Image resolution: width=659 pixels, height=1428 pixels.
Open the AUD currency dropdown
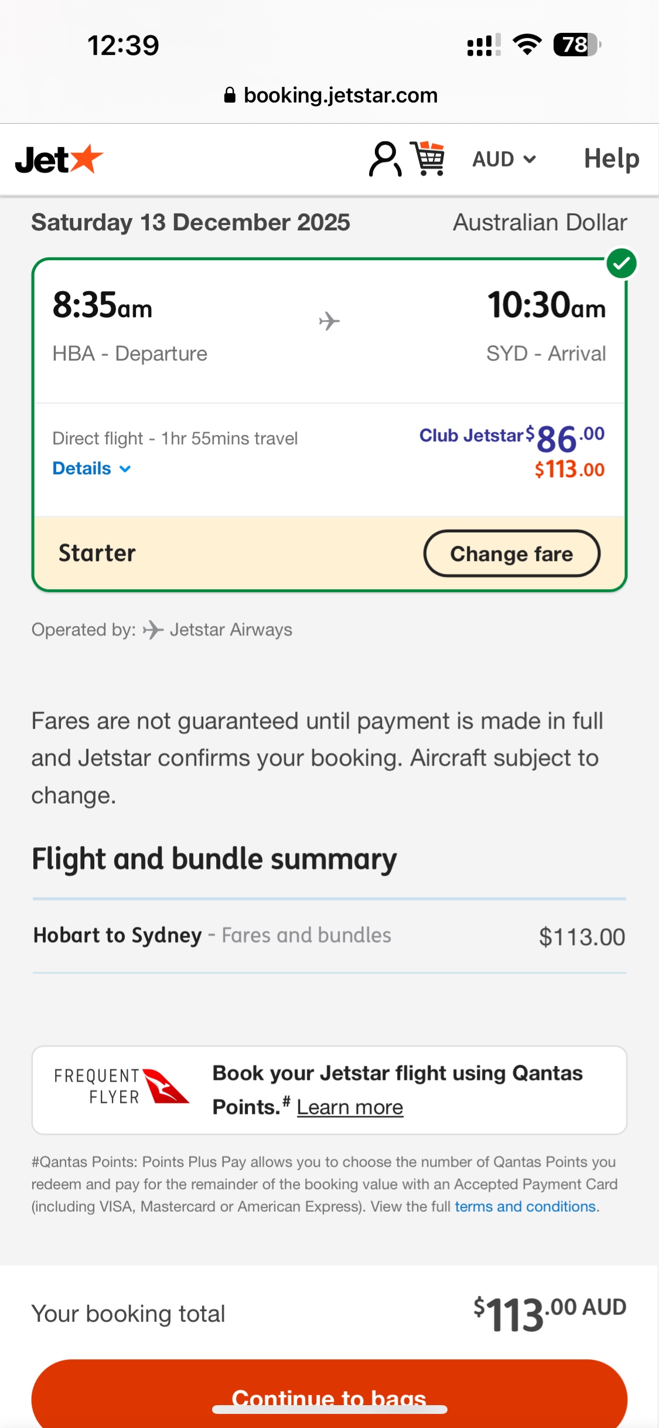pos(504,159)
